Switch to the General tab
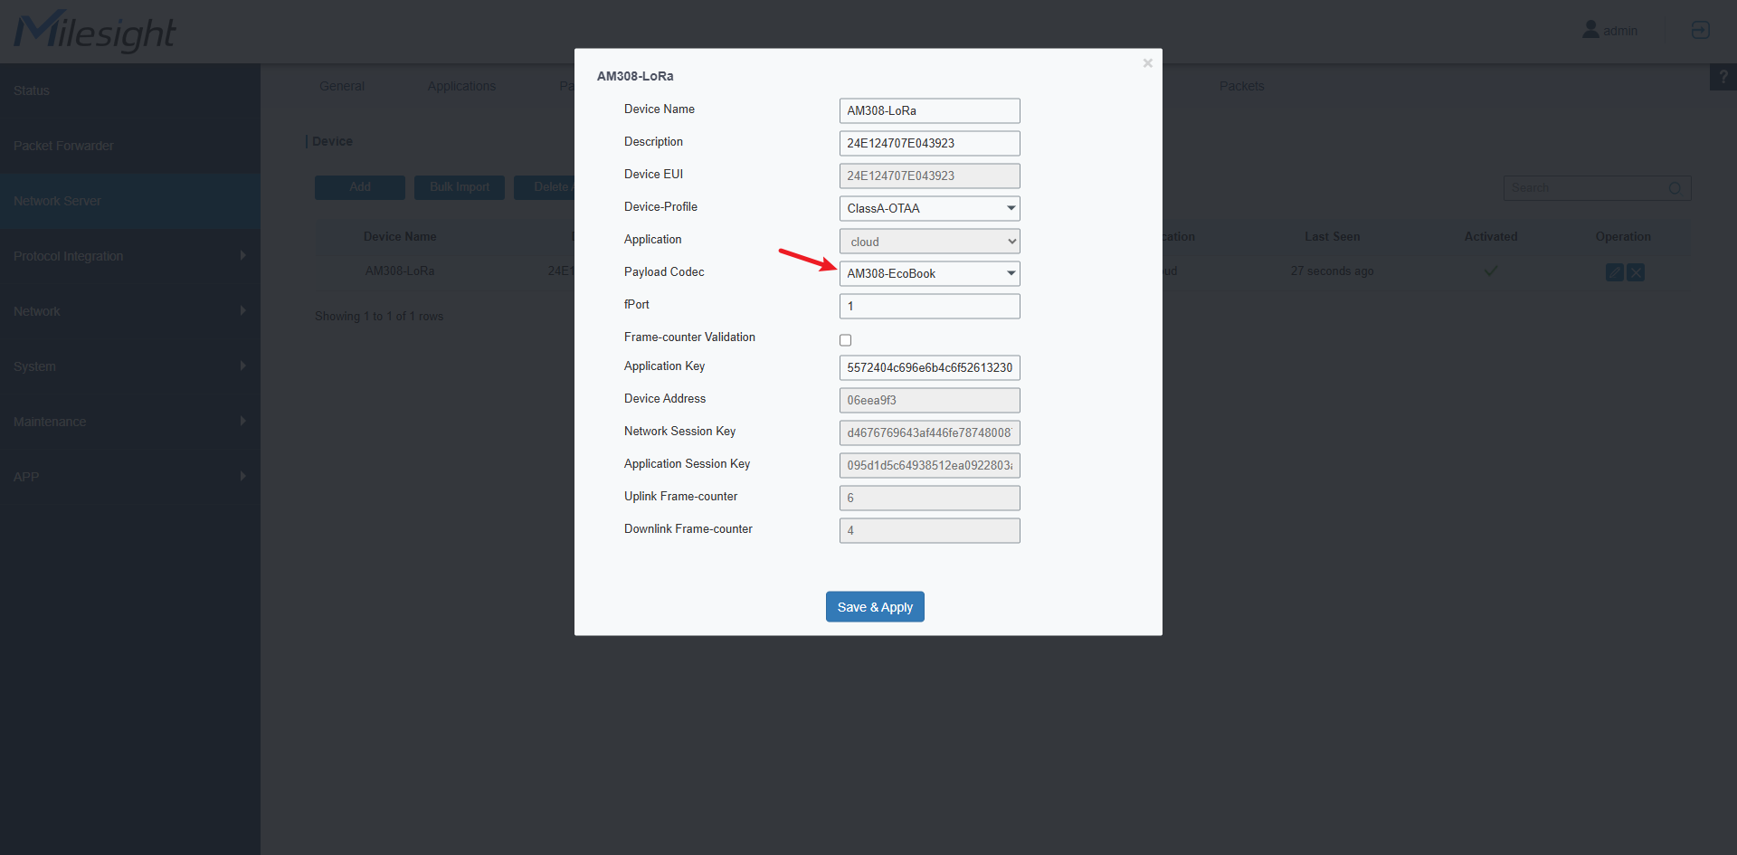Viewport: 1737px width, 855px height. click(342, 86)
